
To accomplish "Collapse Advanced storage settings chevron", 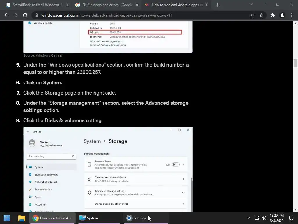I will coord(183,192).
